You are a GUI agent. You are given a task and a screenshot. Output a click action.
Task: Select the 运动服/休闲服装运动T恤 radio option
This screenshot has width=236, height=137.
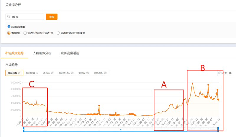click(x=25, y=33)
